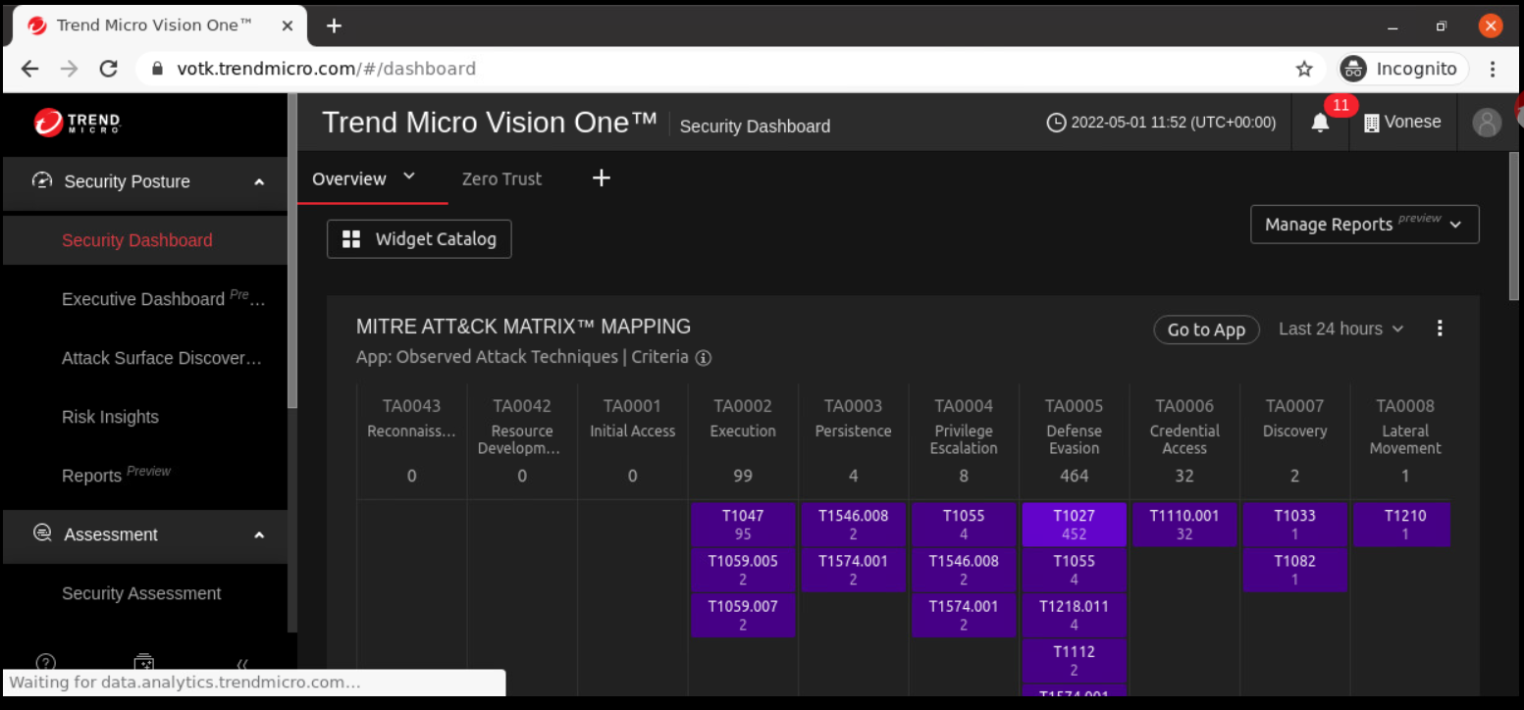Image resolution: width=1524 pixels, height=710 pixels.
Task: Collapse the Security Posture section
Action: click(x=259, y=181)
